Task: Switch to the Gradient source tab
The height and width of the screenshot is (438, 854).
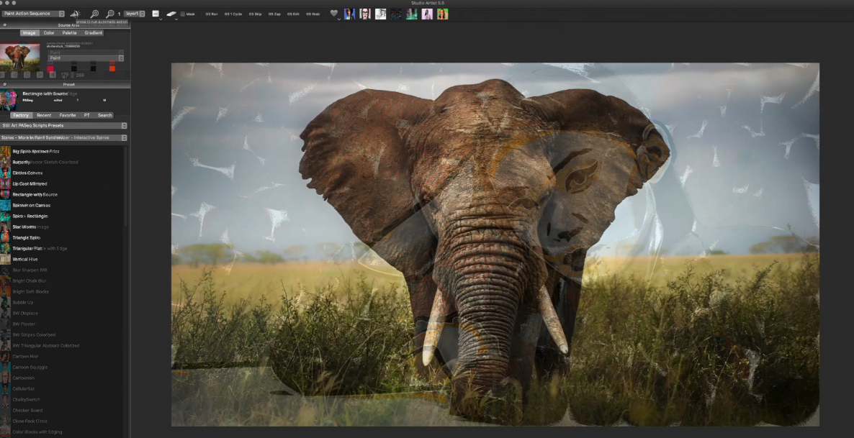Action: [x=93, y=32]
